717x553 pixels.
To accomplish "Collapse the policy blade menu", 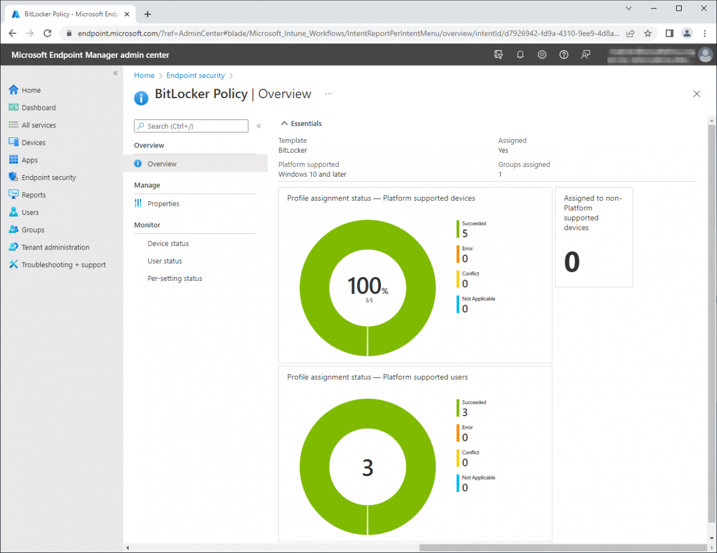I will tap(259, 126).
